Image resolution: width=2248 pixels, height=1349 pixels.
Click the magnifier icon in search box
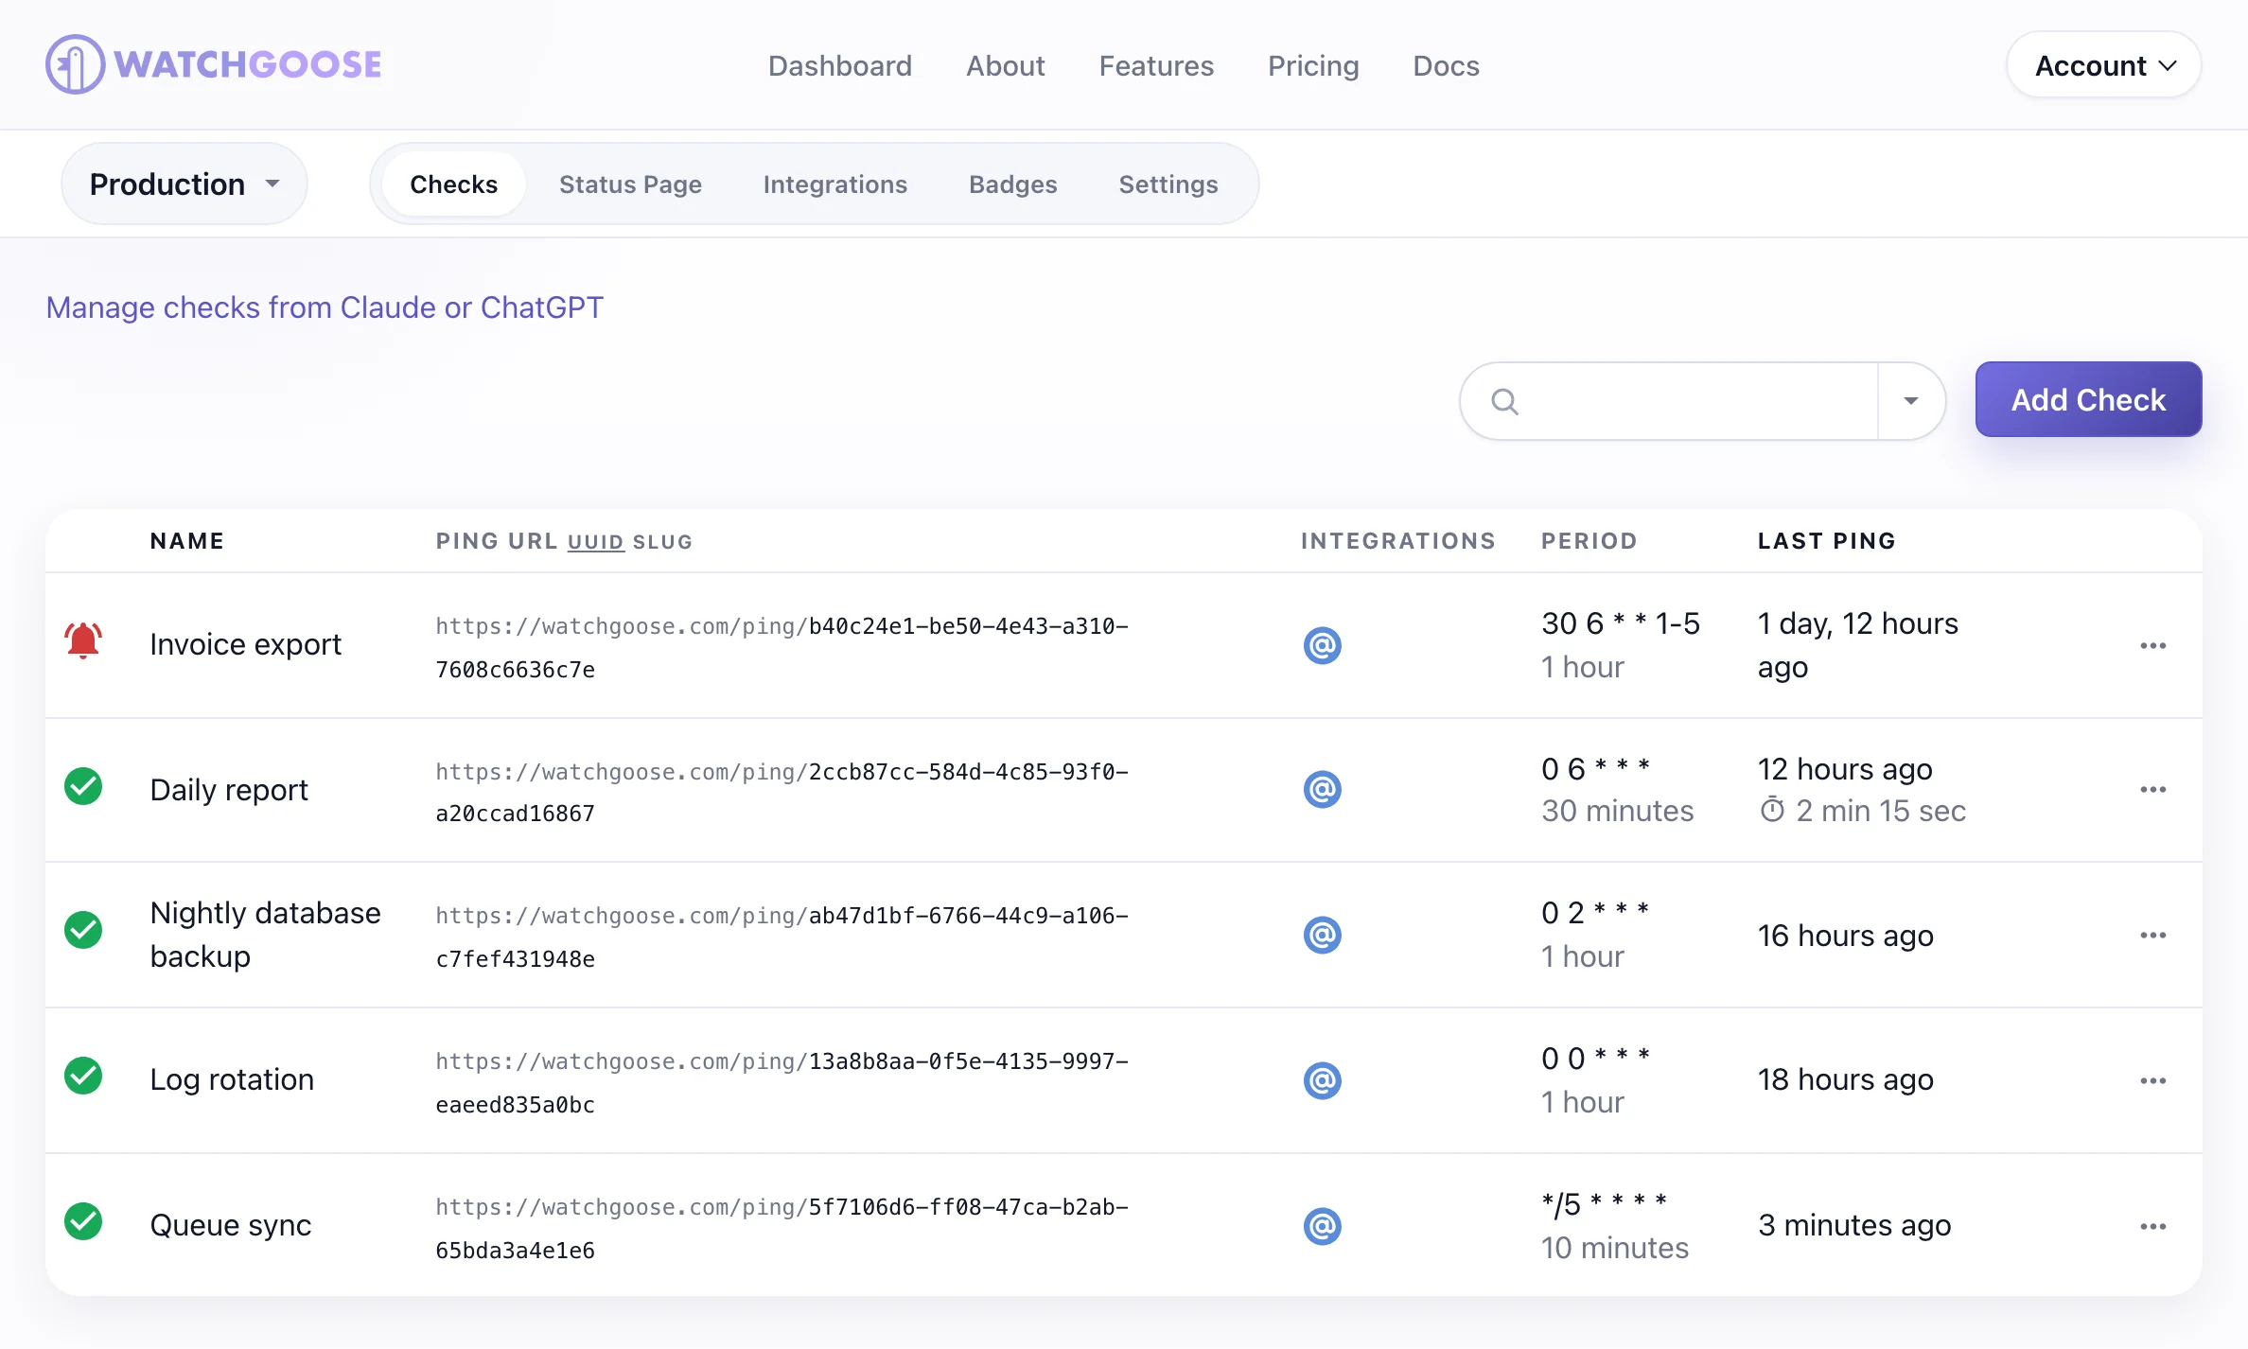(x=1504, y=402)
